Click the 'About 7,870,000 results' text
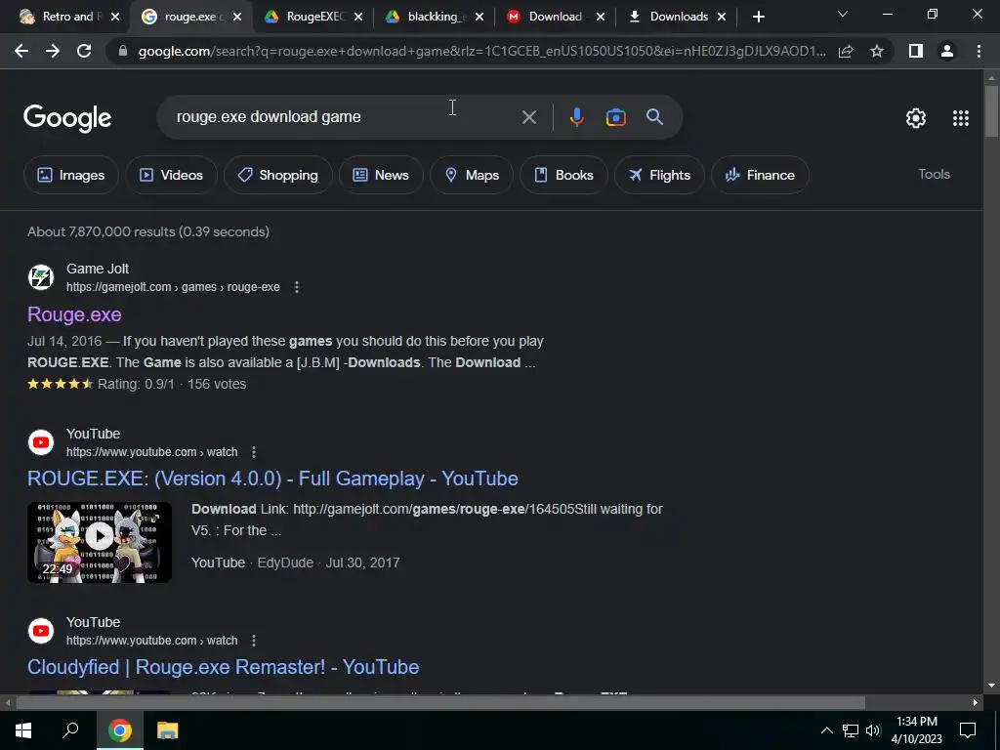 [x=148, y=231]
